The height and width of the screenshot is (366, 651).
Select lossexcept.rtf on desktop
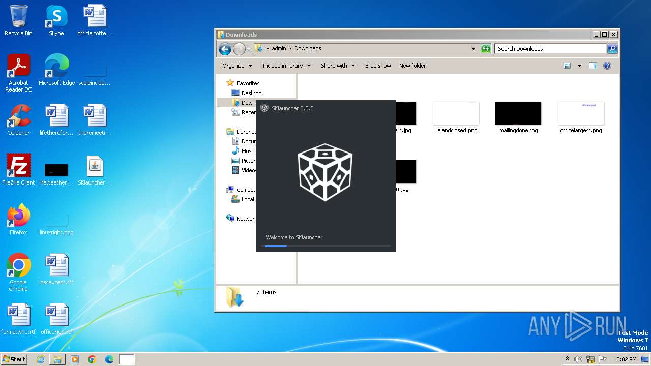click(56, 269)
